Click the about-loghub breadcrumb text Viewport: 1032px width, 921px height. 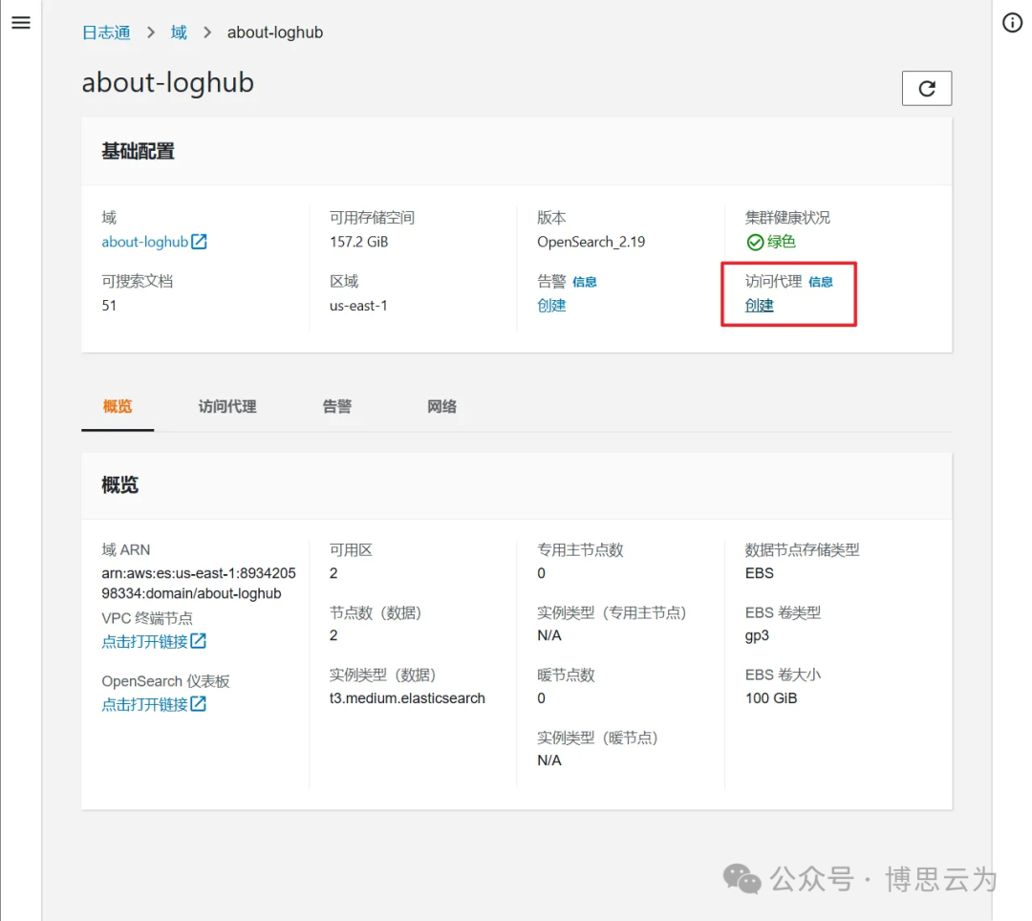click(x=275, y=32)
